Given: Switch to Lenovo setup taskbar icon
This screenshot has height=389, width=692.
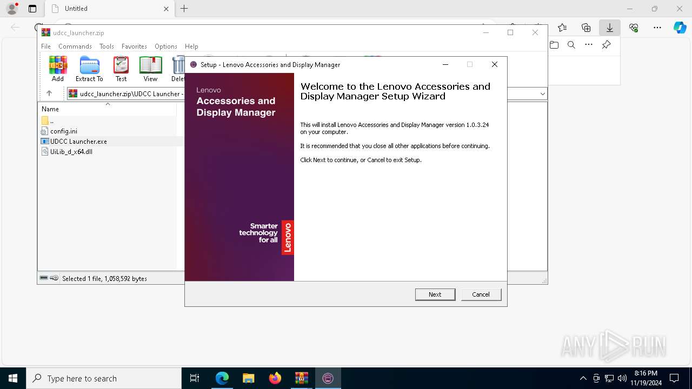Looking at the screenshot, I should (x=328, y=378).
